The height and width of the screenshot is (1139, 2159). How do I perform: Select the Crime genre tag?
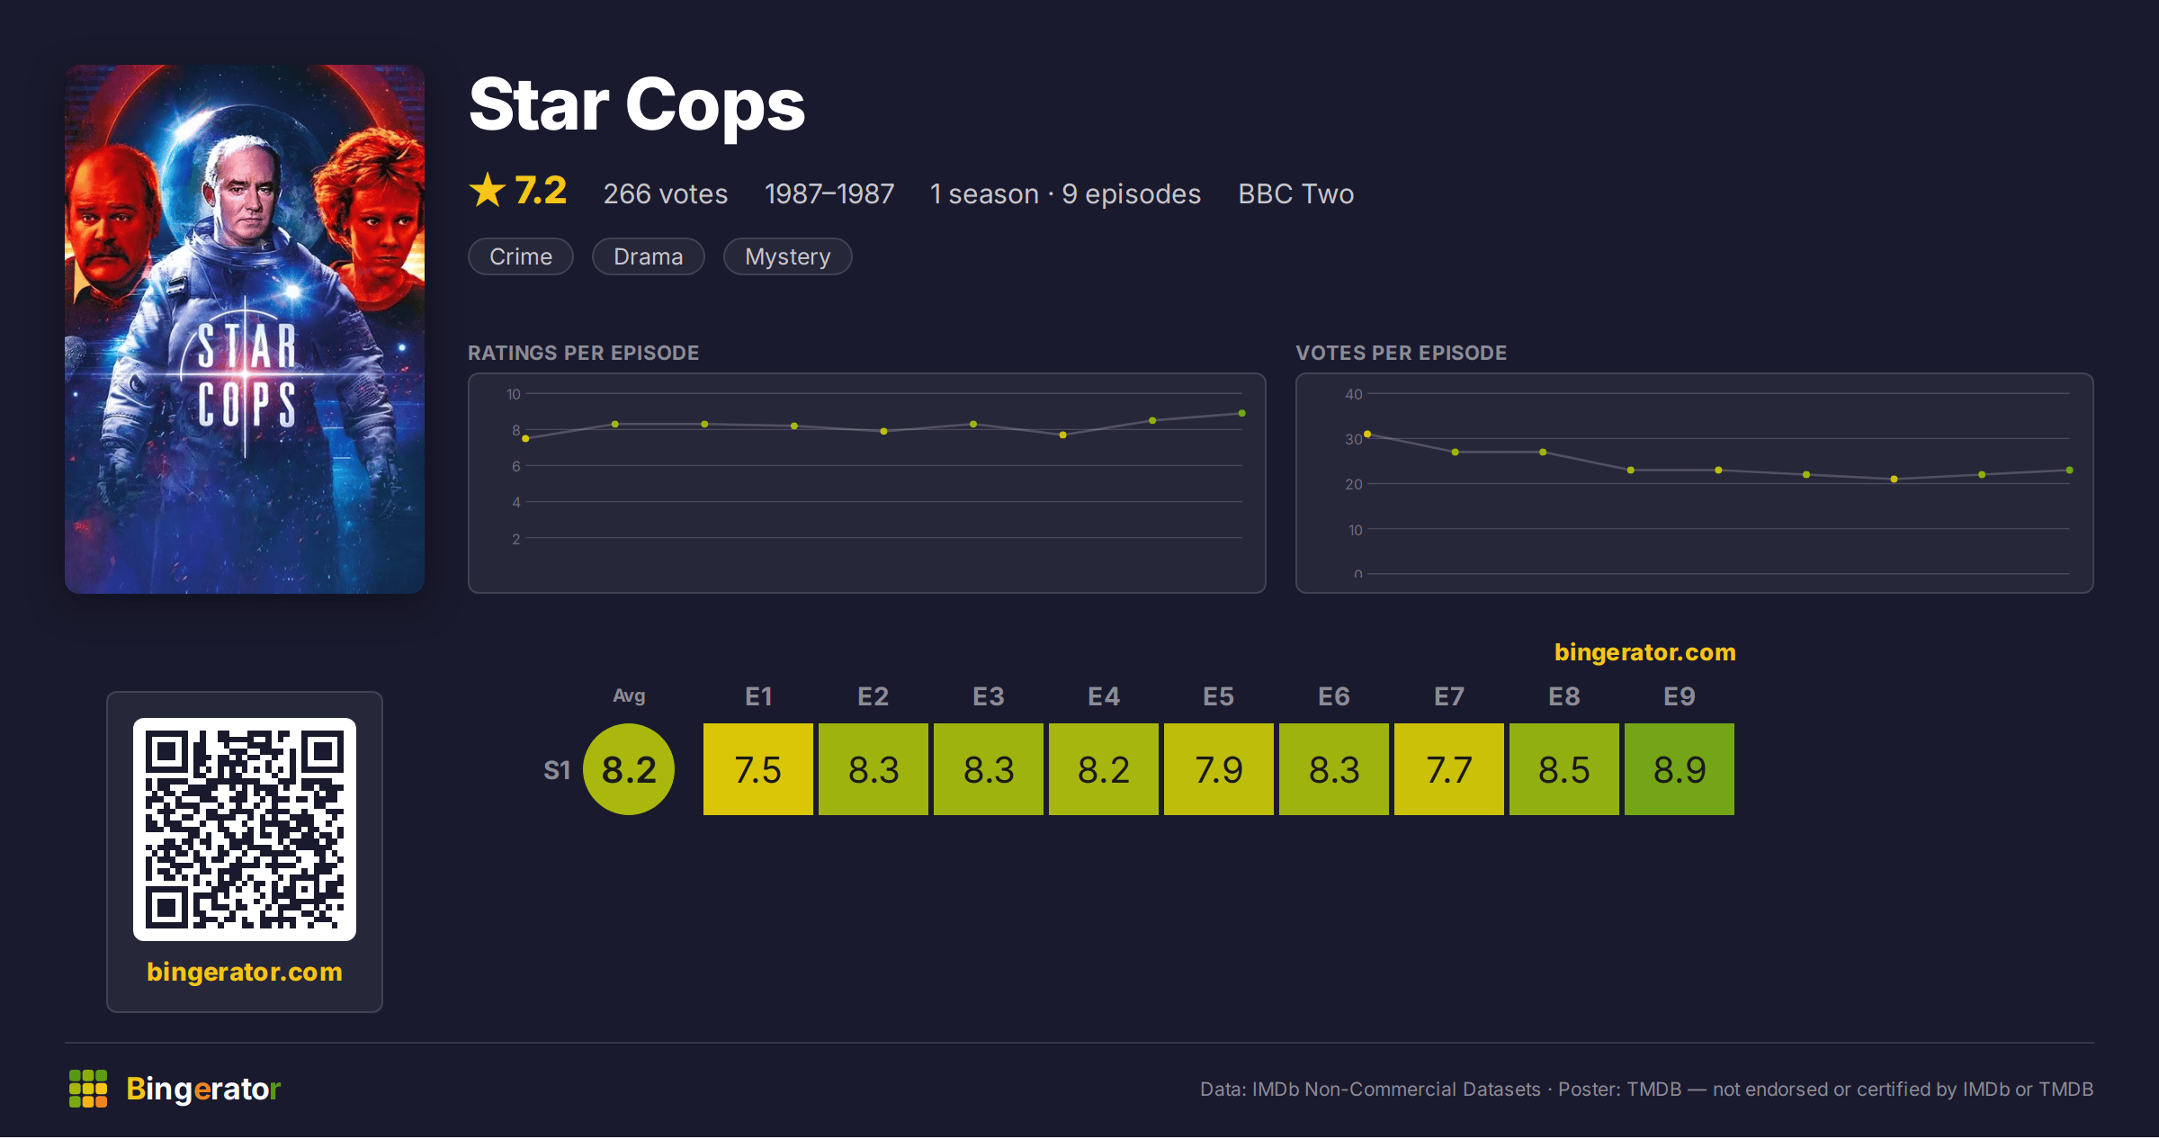(521, 256)
